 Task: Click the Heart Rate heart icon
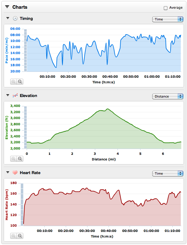tap(15, 173)
